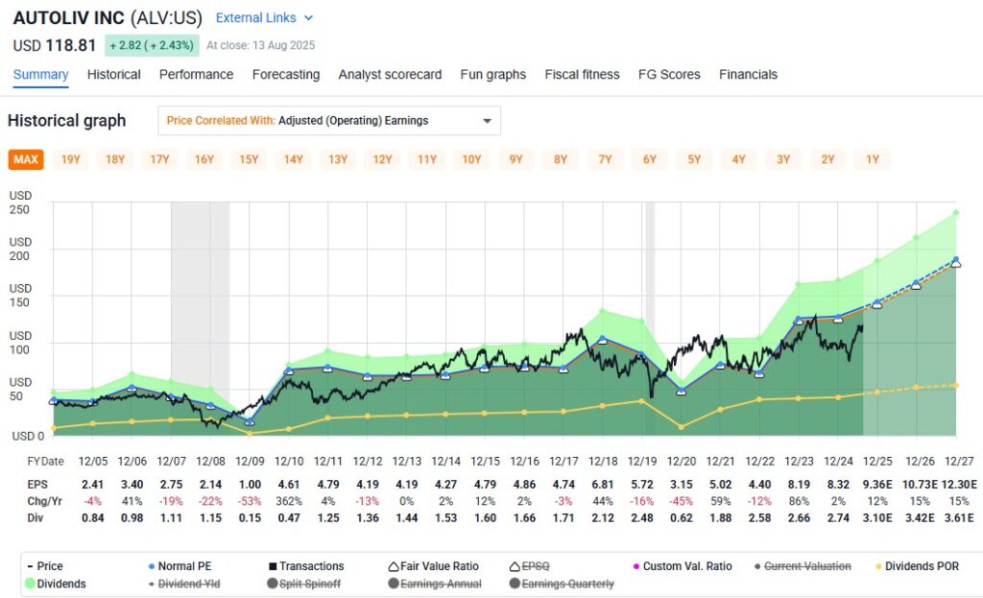
Task: Click the Transactions black square legend marker
Action: [x=275, y=565]
